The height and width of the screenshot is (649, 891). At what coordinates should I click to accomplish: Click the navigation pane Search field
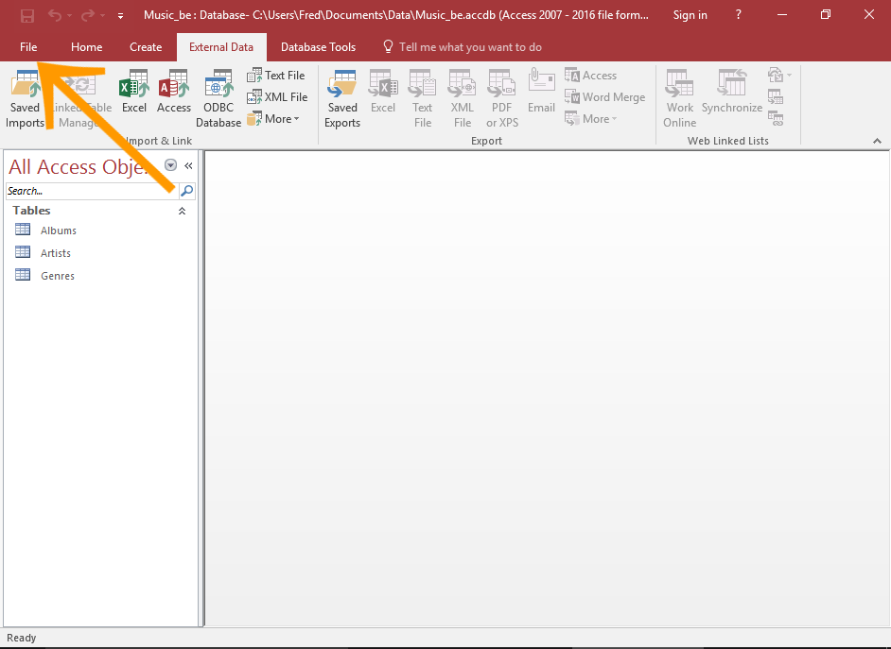[x=91, y=191]
